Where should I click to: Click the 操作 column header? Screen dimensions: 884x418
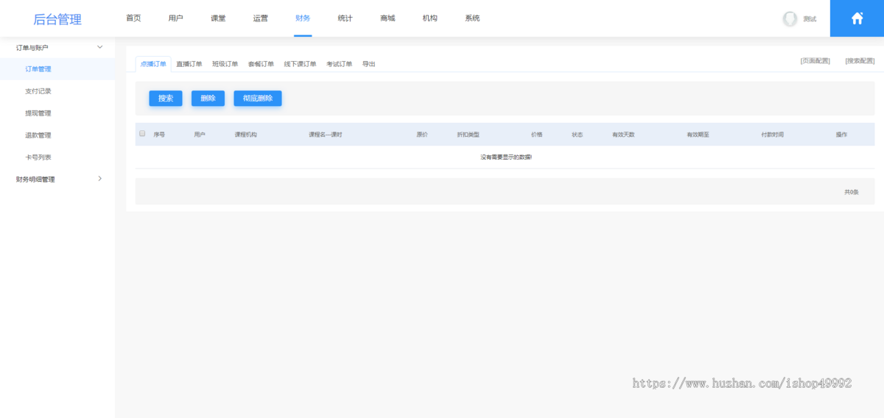841,135
